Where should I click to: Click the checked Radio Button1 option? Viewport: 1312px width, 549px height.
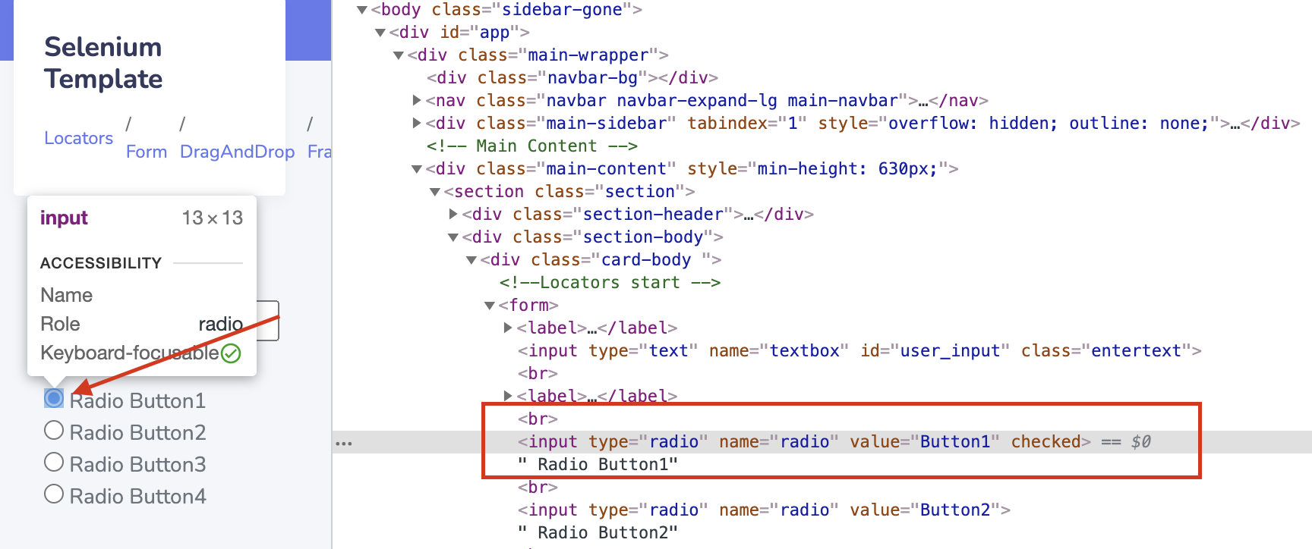pyautogui.click(x=54, y=398)
